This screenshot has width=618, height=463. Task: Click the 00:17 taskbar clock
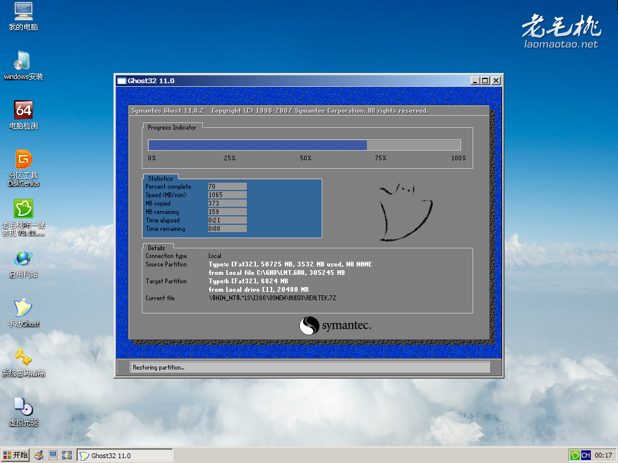[x=603, y=456]
